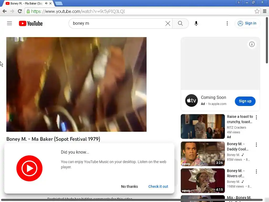Image resolution: width=269 pixels, height=202 pixels.
Task: Open a new tab button
Action: point(59,3)
